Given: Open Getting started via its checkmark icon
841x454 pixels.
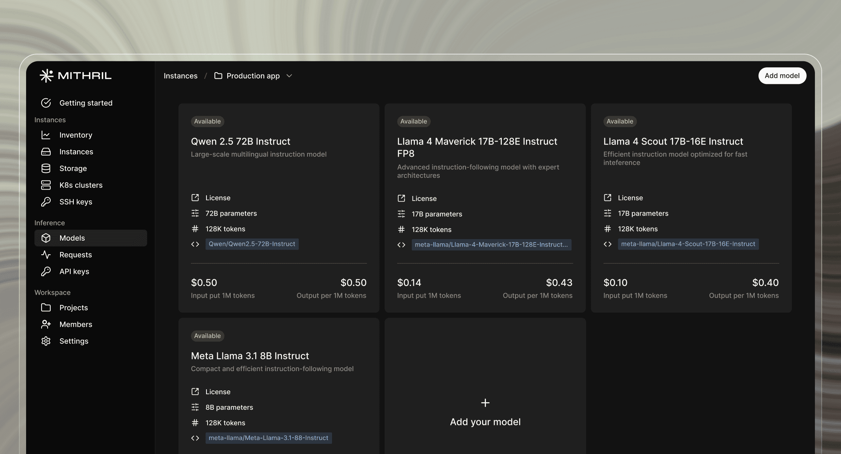Looking at the screenshot, I should coord(46,103).
